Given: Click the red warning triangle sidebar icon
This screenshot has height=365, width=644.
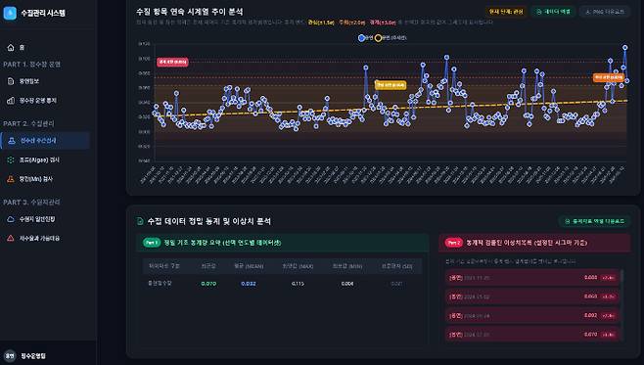Looking at the screenshot, I should 11,238.
